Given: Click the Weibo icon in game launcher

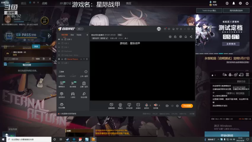Looking at the screenshot, I should 236,75.
